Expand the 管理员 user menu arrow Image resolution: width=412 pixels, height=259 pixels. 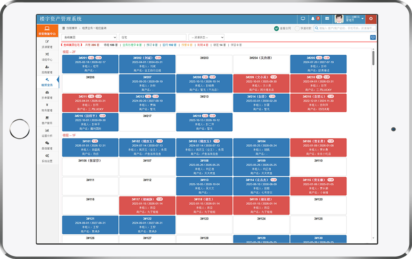(362, 18)
